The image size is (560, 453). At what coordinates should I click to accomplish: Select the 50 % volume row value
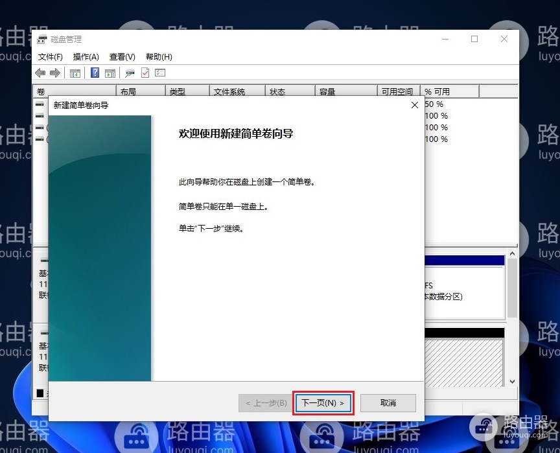(434, 104)
